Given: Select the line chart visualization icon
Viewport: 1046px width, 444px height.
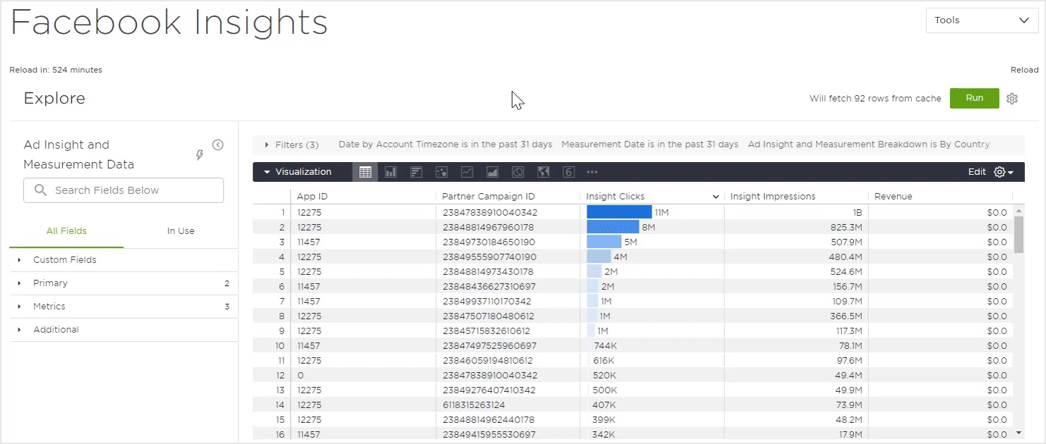Looking at the screenshot, I should tap(467, 172).
